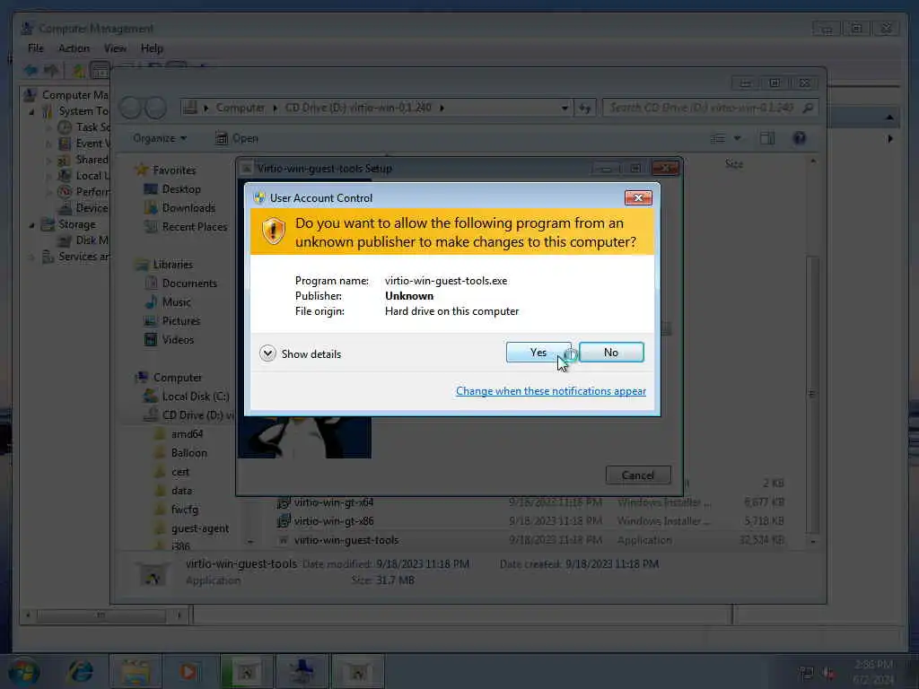Click Computer icon in navigation pane
Screen dimensions: 919x689
click(x=141, y=378)
